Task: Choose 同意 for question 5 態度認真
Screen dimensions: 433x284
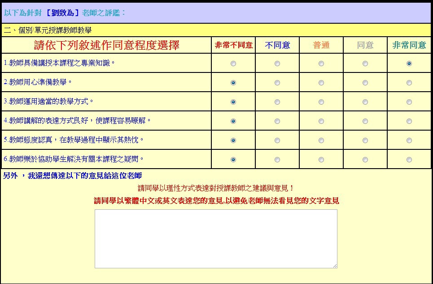Action: (x=365, y=140)
